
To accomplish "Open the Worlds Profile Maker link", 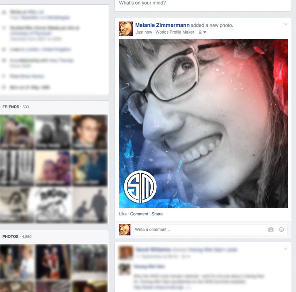I will [x=176, y=32].
